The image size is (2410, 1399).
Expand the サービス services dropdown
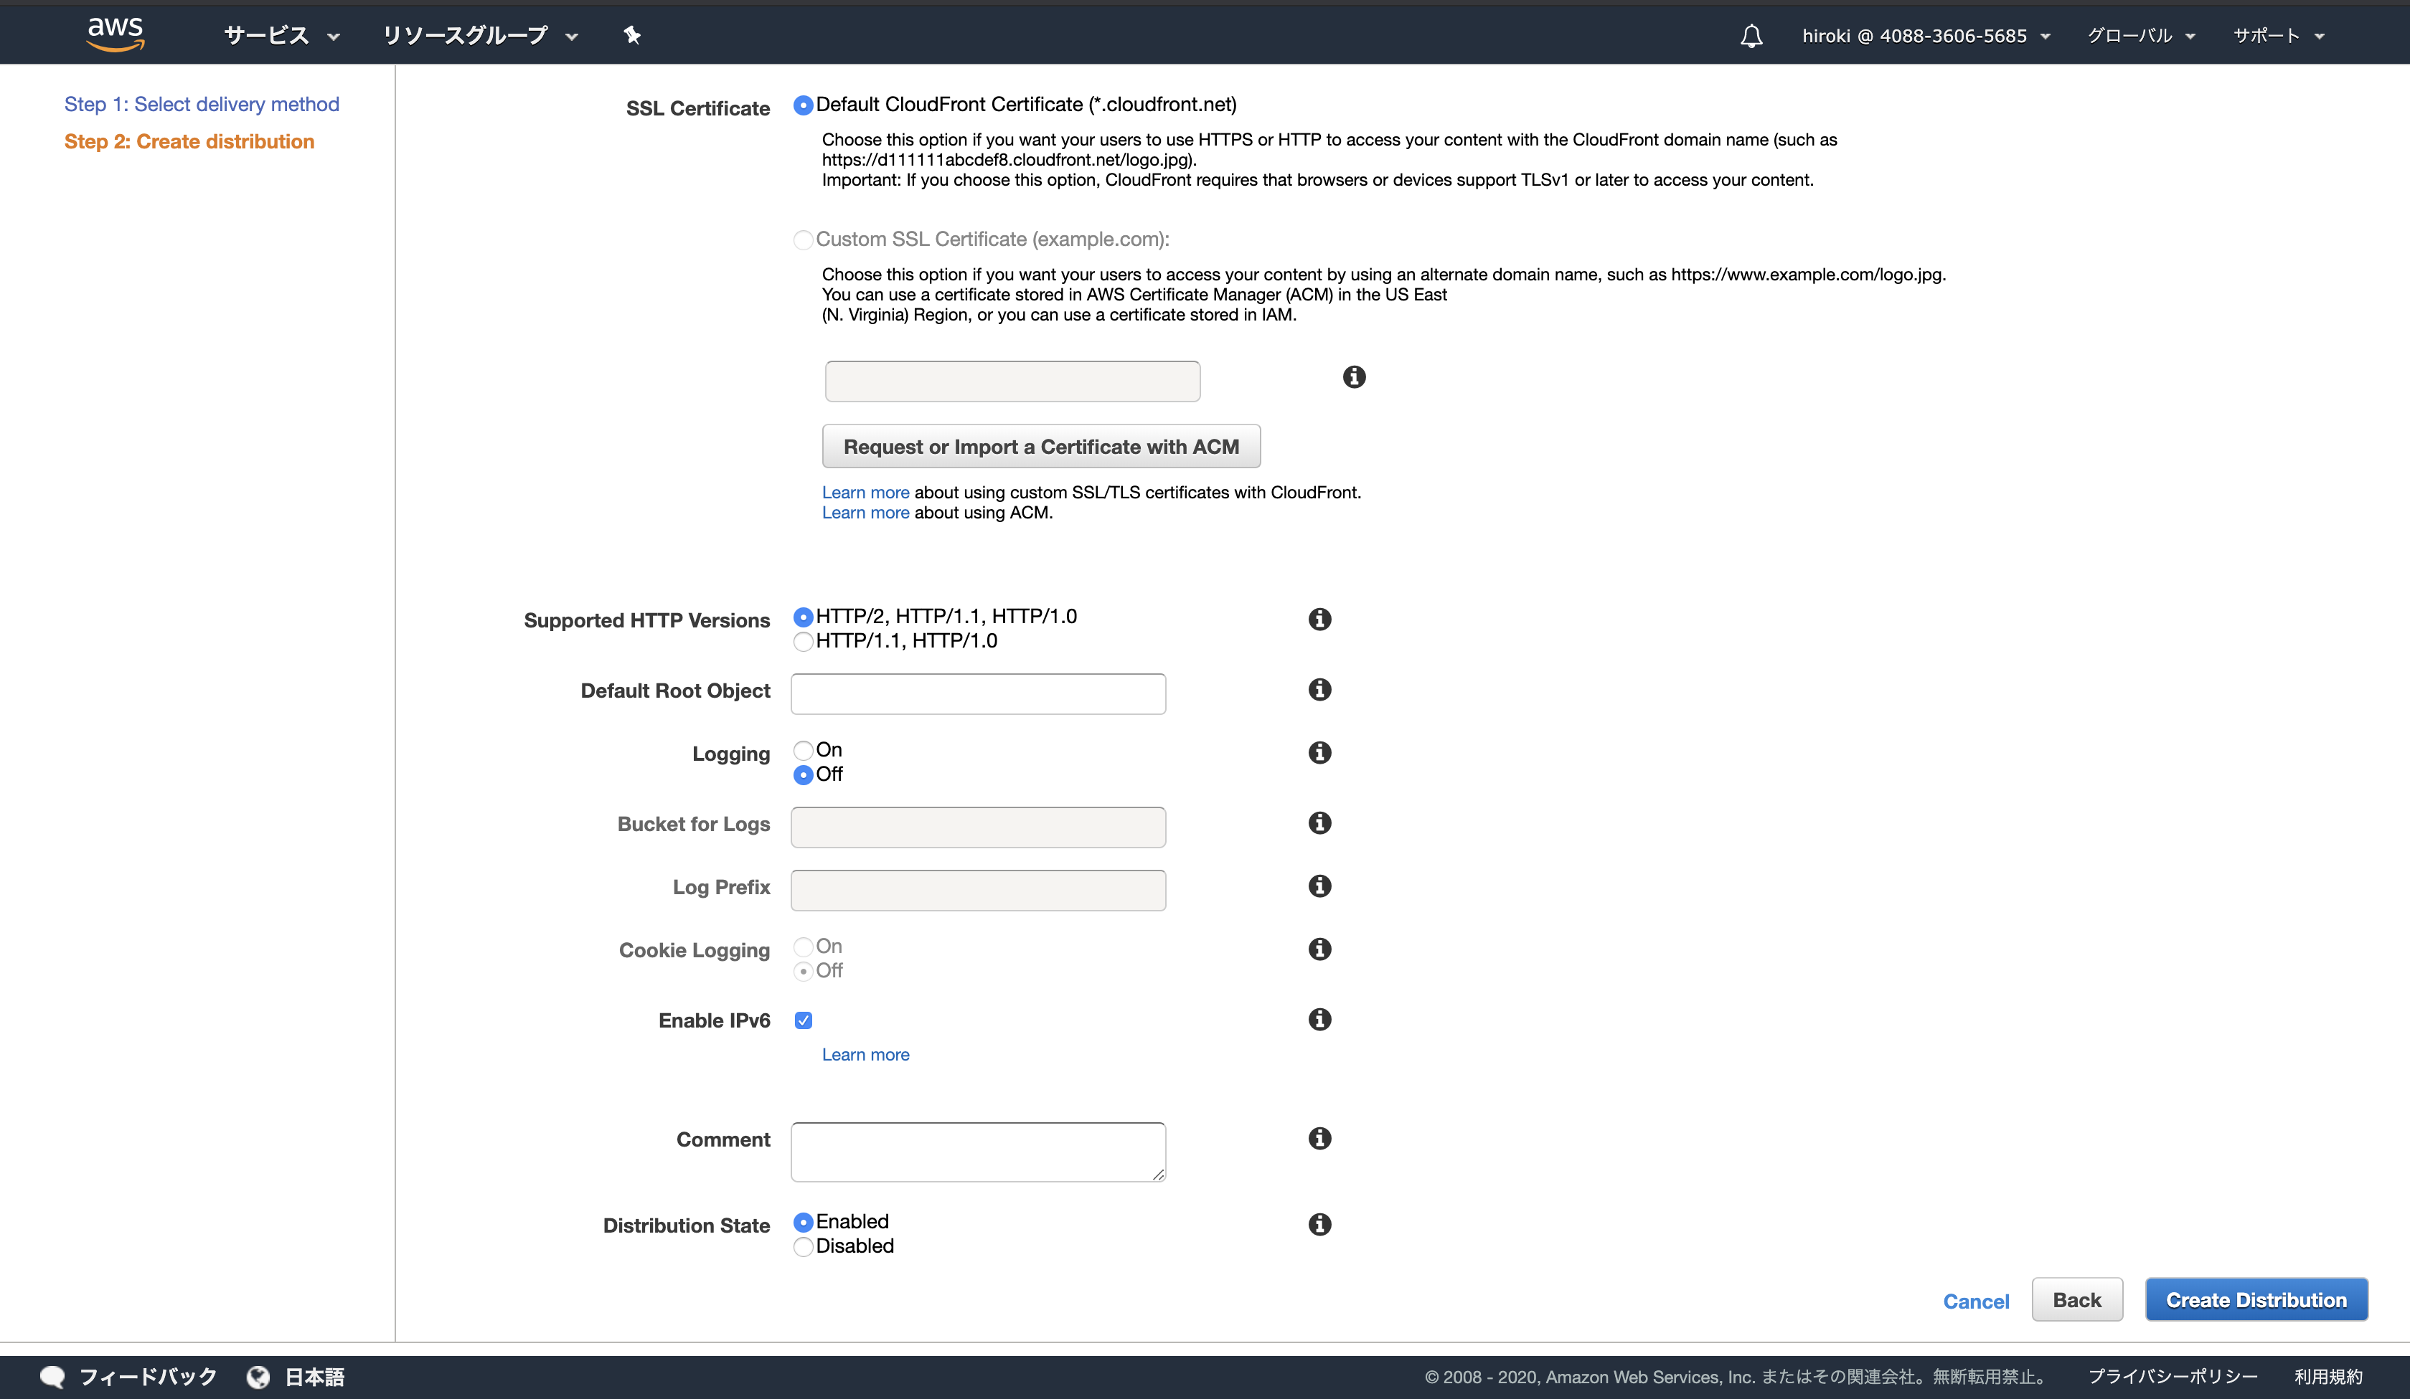pyautogui.click(x=281, y=35)
